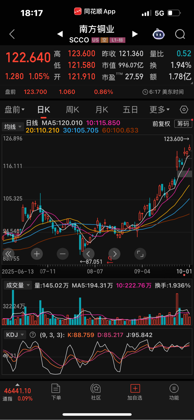194x420 pixels.
Task: Tap the K:88.759 indicator value
Action: click(x=81, y=335)
